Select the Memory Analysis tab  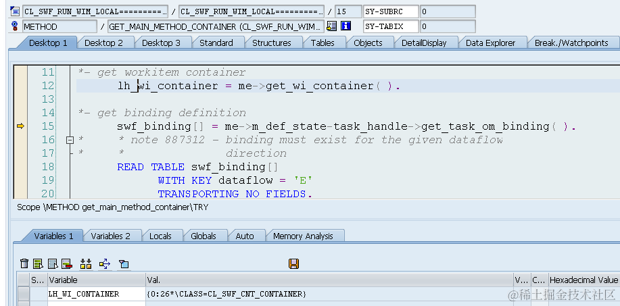tap(303, 236)
